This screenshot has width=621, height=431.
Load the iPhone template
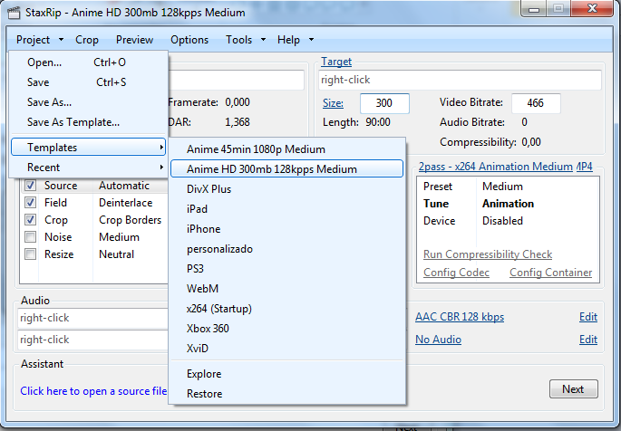[x=286, y=229]
